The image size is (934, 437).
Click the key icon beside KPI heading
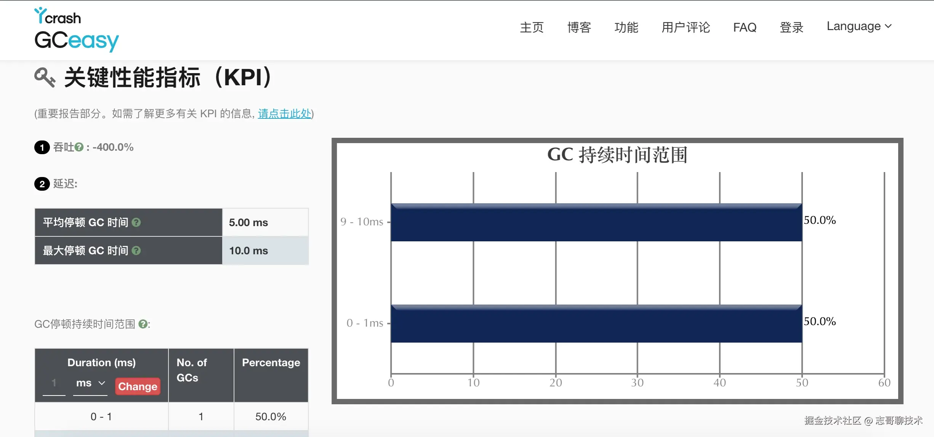(45, 77)
